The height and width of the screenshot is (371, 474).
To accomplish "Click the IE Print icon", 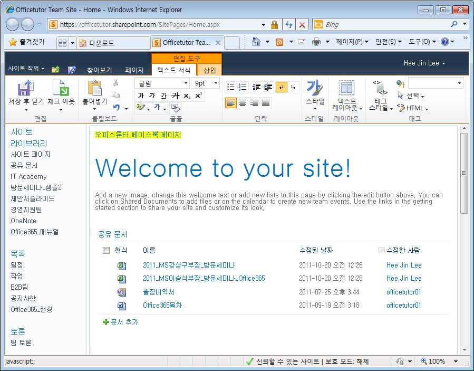I will pos(316,42).
